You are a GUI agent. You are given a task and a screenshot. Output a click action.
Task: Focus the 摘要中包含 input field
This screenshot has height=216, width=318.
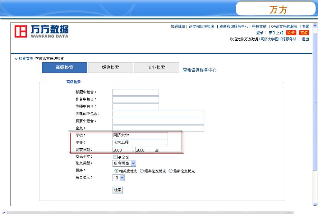pyautogui.click(x=158, y=121)
